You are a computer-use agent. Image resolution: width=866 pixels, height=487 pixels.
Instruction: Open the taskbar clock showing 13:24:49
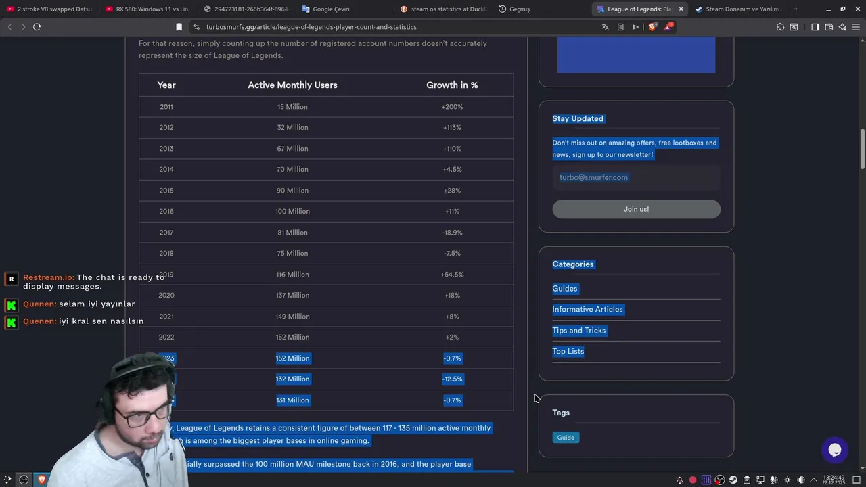click(834, 480)
